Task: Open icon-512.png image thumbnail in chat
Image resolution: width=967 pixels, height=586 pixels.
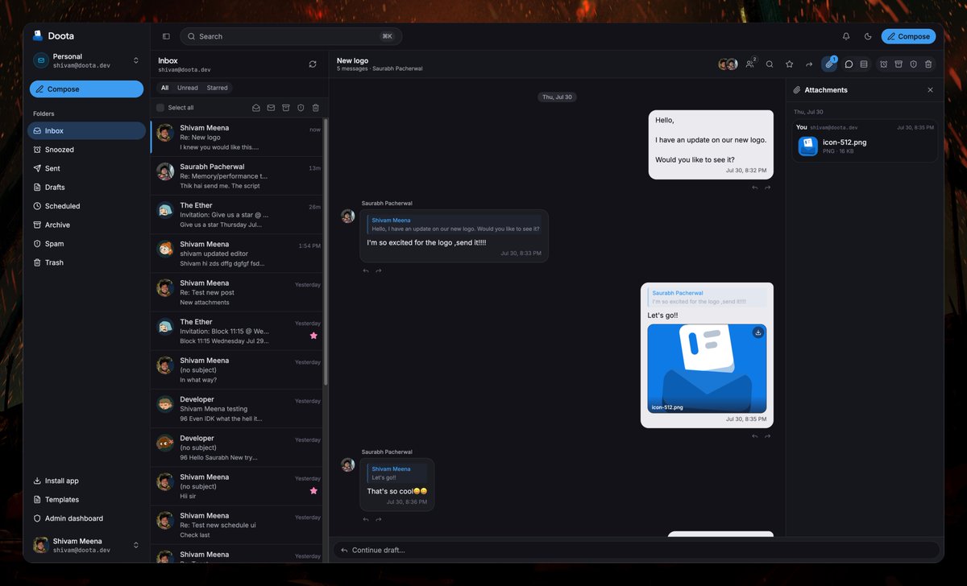Action: pyautogui.click(x=708, y=369)
